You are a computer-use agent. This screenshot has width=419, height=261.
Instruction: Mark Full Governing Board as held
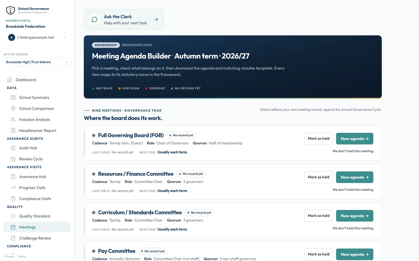coord(318,139)
